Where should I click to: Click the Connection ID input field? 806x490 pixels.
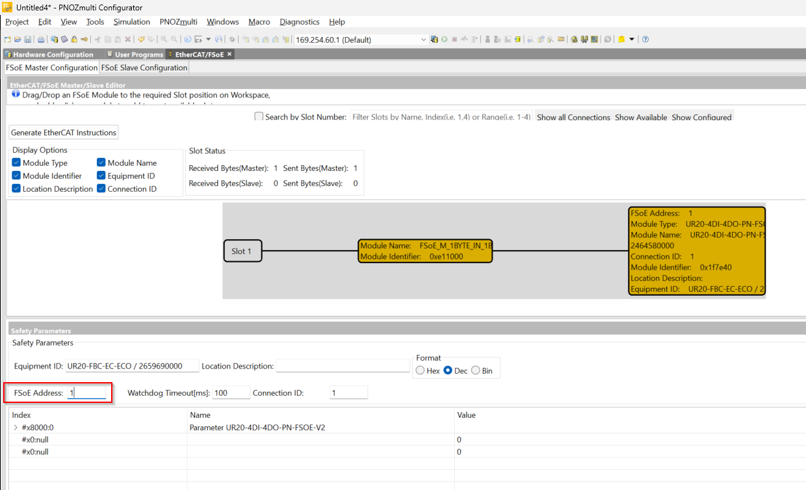[348, 393]
